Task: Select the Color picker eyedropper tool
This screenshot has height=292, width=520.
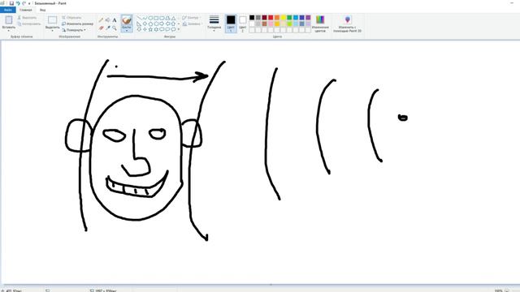Action: pos(108,28)
